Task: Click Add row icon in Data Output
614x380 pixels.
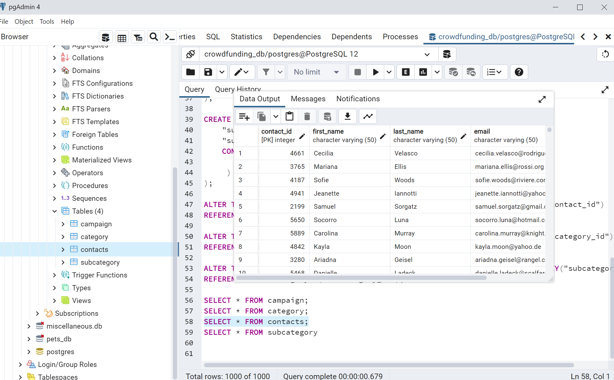Action: pos(244,117)
